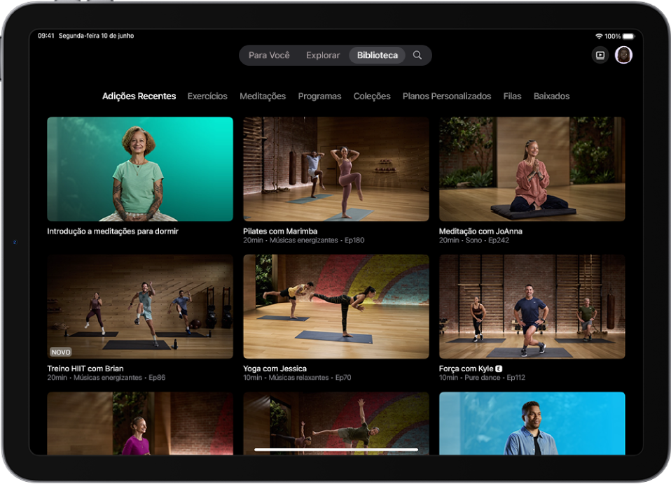Open Meditação com JoAnna thumbnail
This screenshot has width=671, height=484.
click(532, 169)
